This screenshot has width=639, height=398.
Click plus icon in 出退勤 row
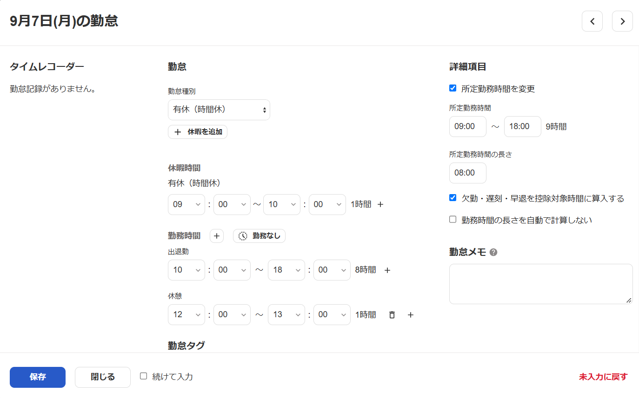(387, 270)
